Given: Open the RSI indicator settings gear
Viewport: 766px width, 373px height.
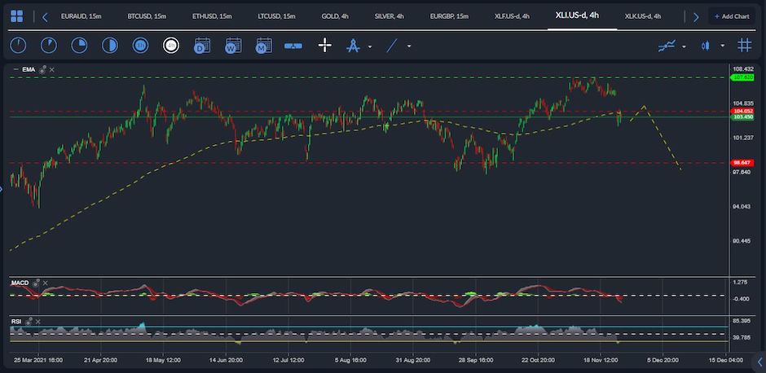Looking at the screenshot, I should tap(29, 321).
